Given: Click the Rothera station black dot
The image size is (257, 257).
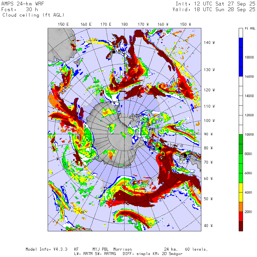Looking at the screenshot, I should (160, 148).
